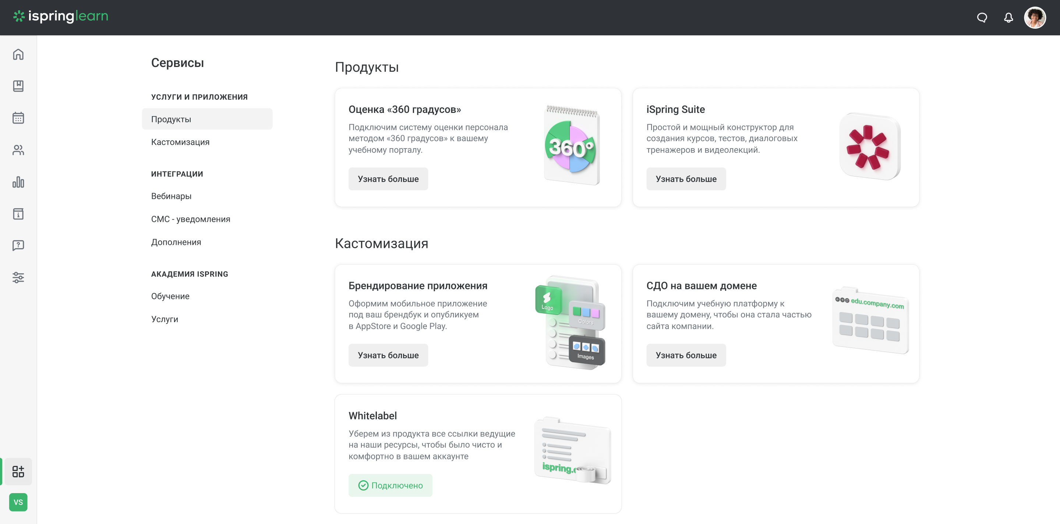The width and height of the screenshot is (1060, 524).
Task: Open the home dashboard icon
Action: (x=18, y=54)
